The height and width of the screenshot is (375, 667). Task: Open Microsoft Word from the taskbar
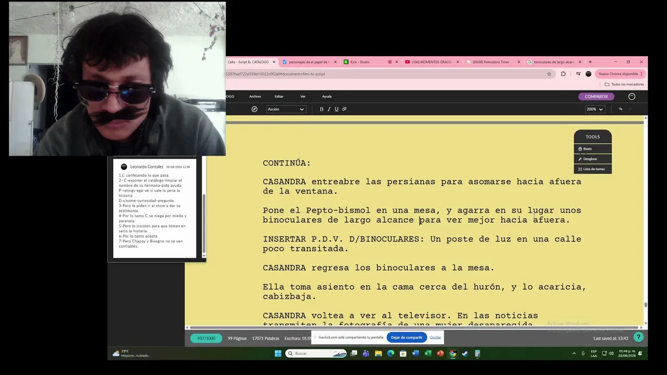tap(415, 354)
